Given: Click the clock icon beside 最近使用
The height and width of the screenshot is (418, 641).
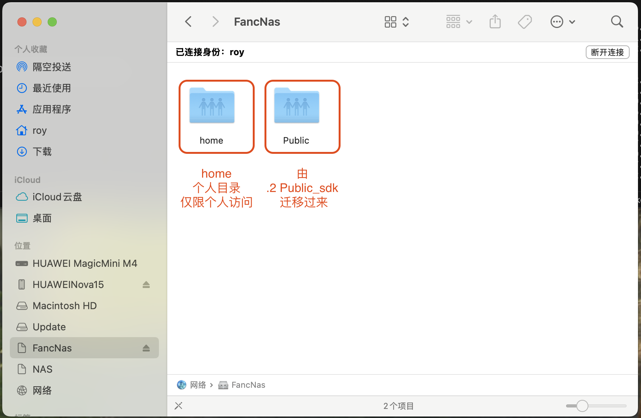Looking at the screenshot, I should [22, 88].
